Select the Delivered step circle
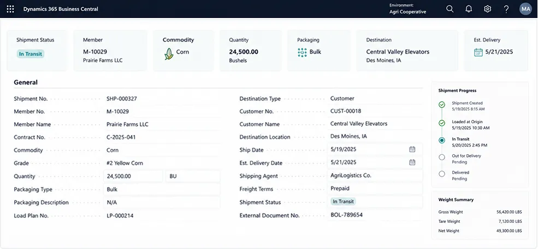 (442, 174)
